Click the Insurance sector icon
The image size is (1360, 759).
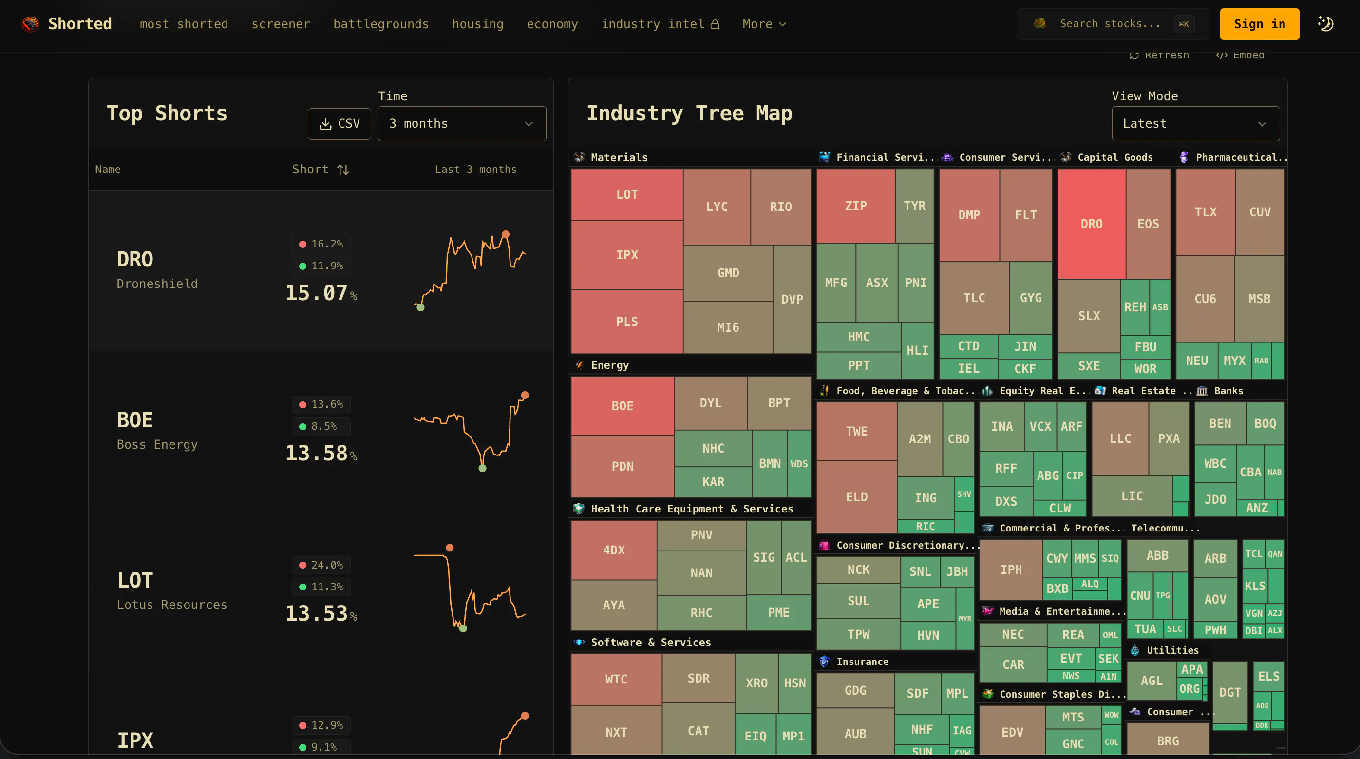[824, 661]
